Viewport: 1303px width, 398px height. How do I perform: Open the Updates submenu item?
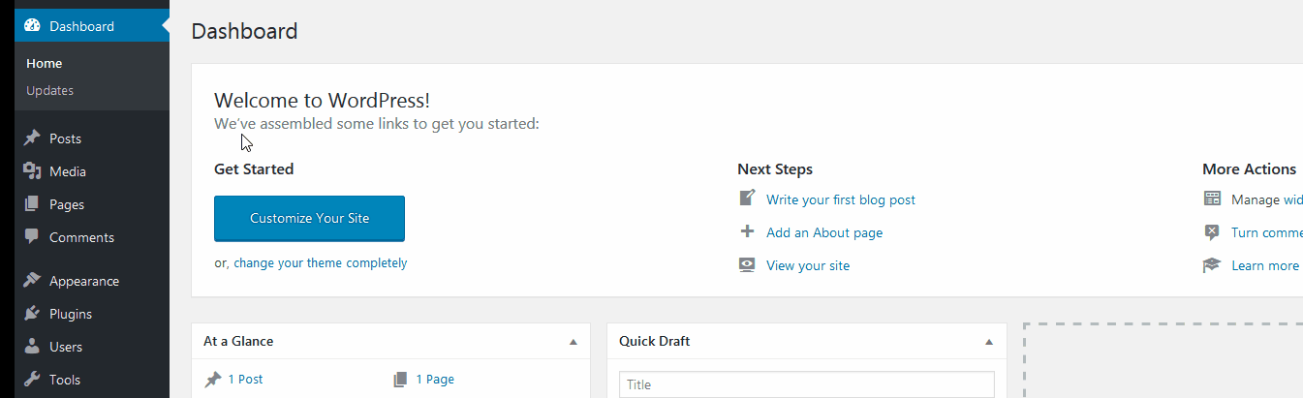50,90
